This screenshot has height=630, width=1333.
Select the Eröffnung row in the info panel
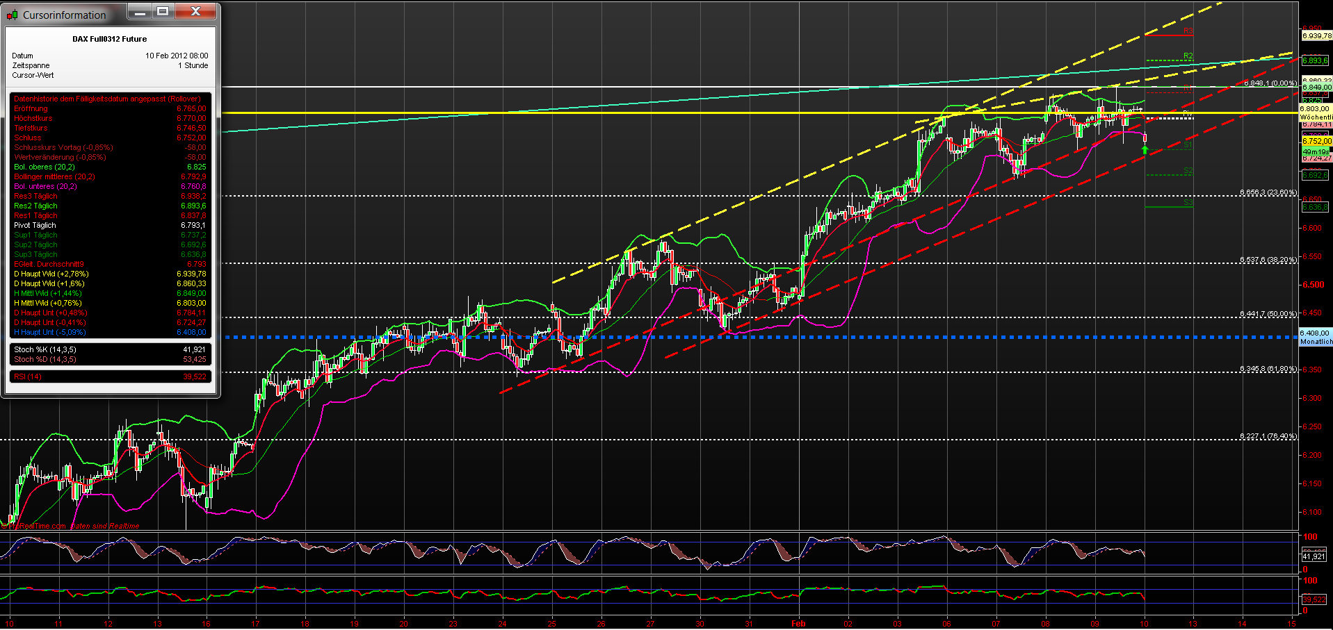[110, 108]
